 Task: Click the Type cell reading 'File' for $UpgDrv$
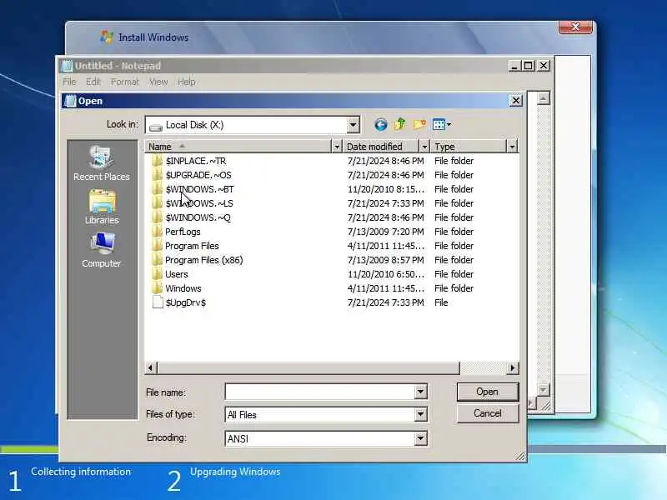[x=441, y=302]
